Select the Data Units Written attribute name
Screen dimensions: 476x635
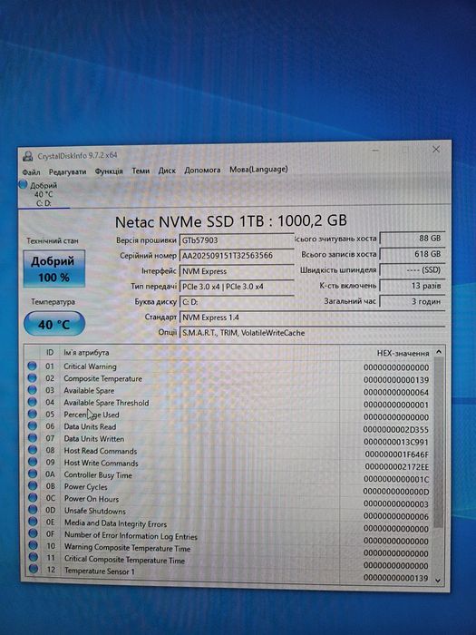click(94, 438)
